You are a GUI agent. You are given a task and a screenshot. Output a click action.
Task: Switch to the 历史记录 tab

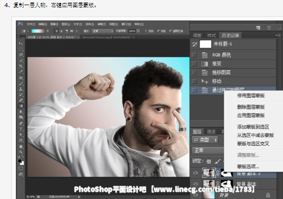(230, 35)
